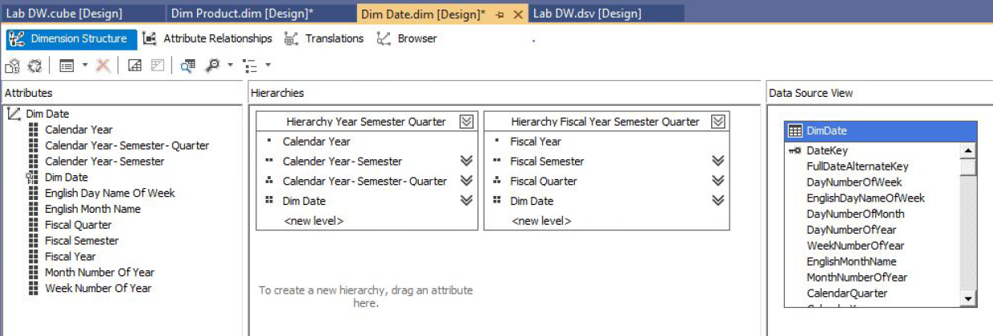Click the Show Table toolbar icon
This screenshot has width=993, height=336.
click(135, 66)
